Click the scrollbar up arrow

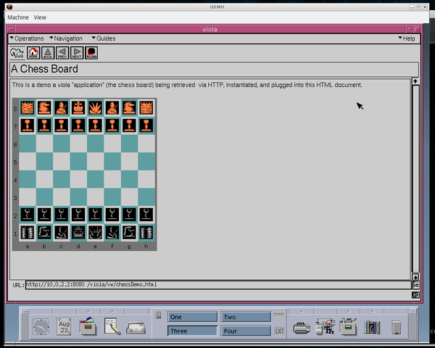(415, 81)
